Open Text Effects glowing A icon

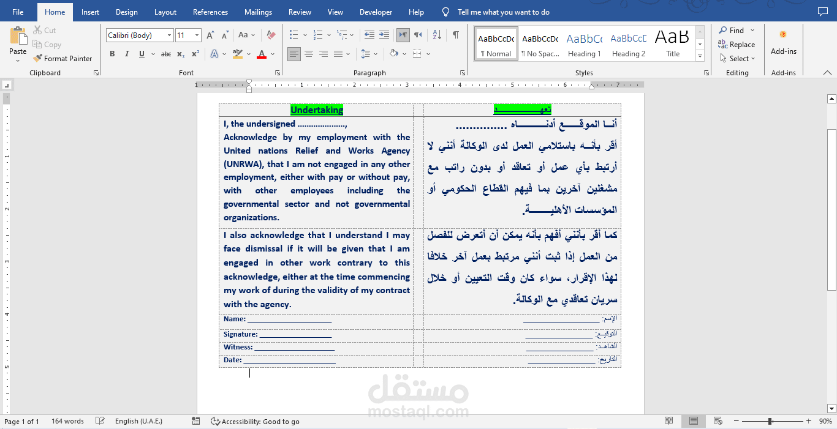coord(214,54)
